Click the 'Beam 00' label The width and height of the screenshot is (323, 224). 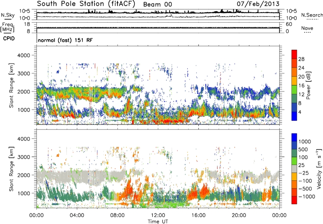(x=157, y=4)
